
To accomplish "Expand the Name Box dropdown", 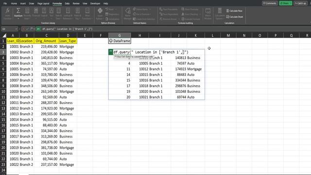I will [16, 29].
